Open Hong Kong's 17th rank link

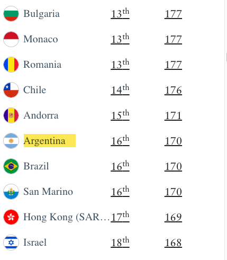[x=120, y=217]
